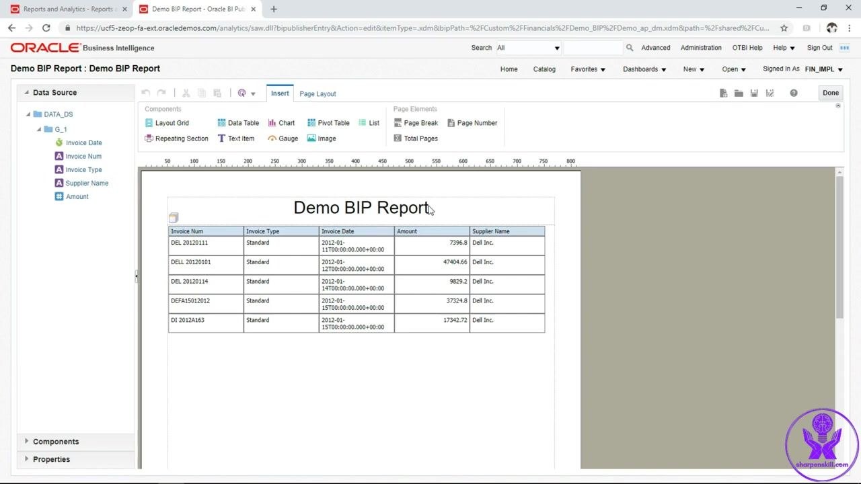This screenshot has width=861, height=484.
Task: Add a Page Break element
Action: pos(416,123)
